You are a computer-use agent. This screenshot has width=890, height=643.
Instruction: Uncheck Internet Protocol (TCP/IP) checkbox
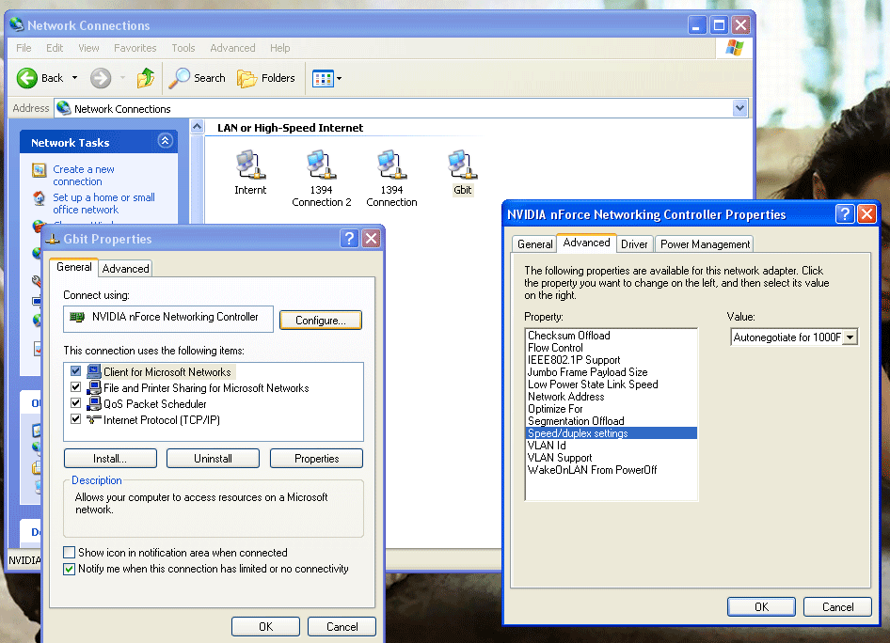[x=75, y=419]
